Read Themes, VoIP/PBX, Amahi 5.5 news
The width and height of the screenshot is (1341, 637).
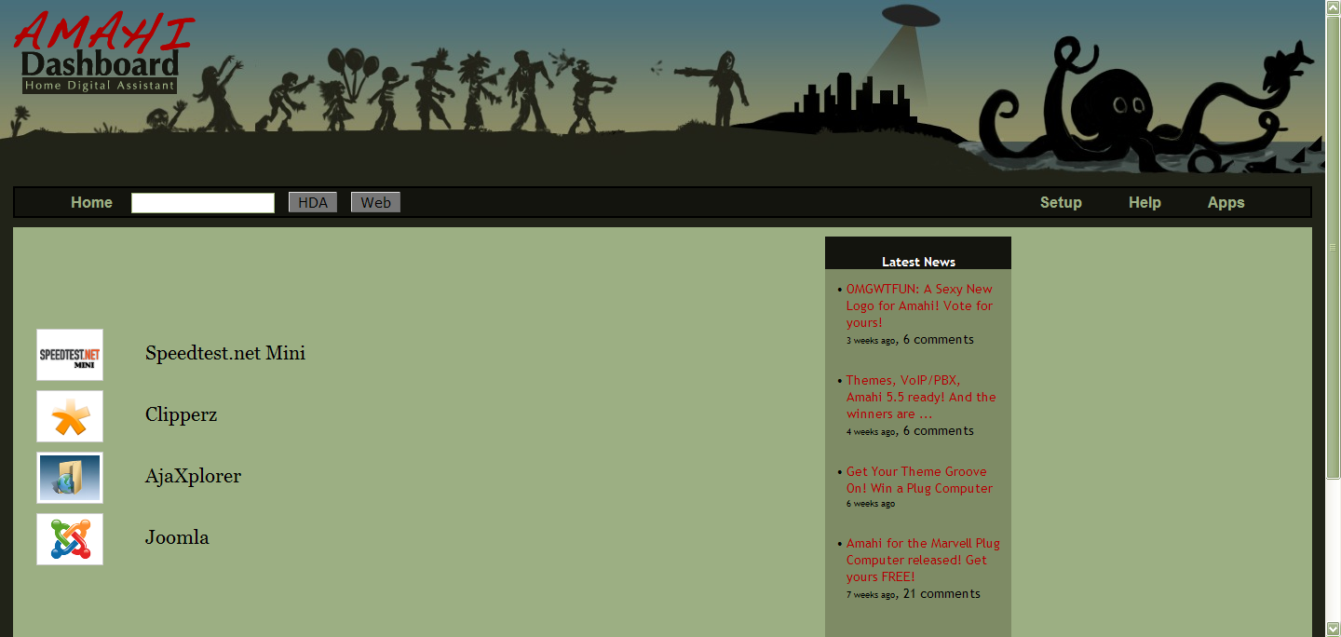921,397
